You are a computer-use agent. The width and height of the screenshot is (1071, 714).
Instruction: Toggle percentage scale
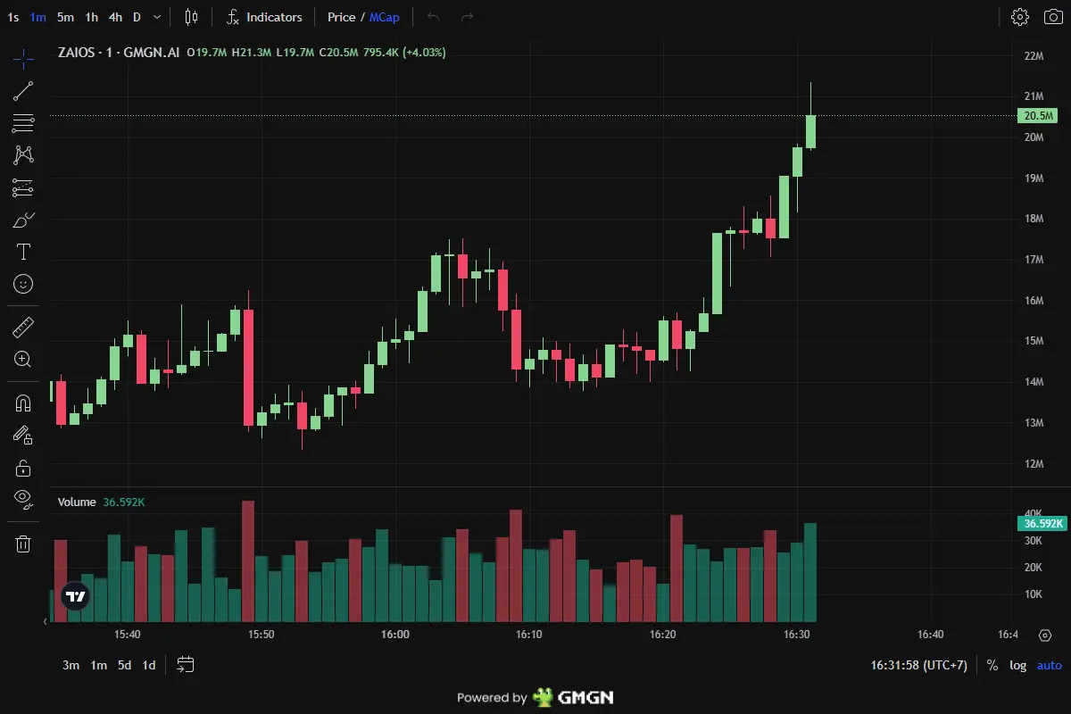point(992,665)
